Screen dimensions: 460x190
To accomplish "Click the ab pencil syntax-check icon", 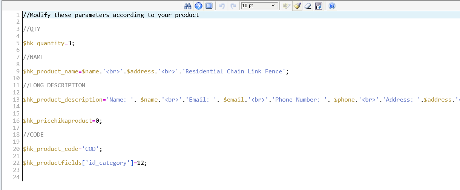I will 286,6.
